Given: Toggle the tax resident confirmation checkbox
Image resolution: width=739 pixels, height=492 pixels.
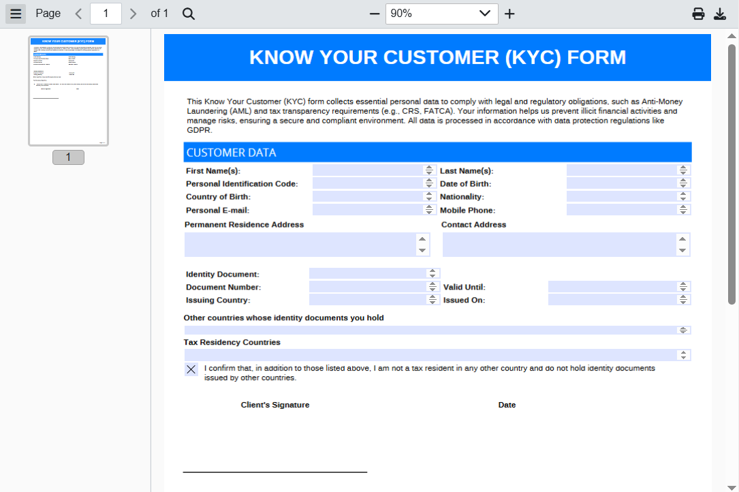Looking at the screenshot, I should (191, 369).
